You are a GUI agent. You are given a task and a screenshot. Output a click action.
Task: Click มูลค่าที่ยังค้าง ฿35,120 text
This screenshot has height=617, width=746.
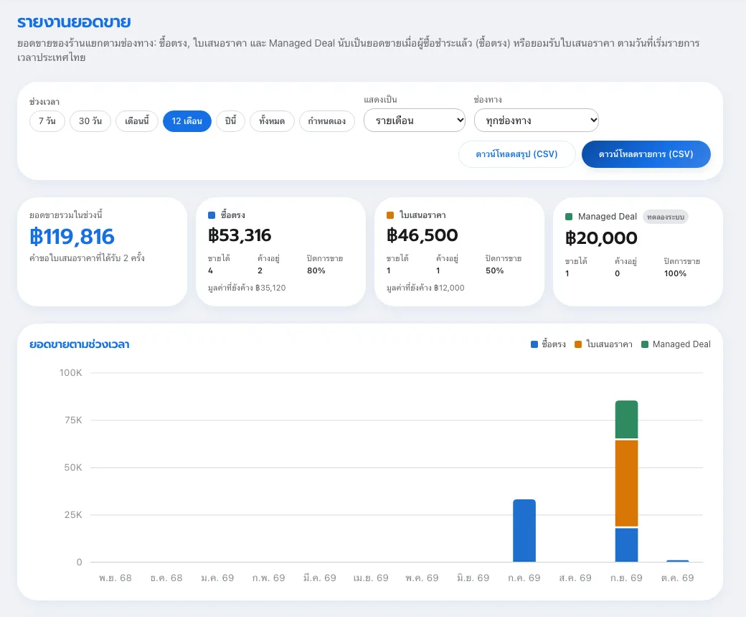point(247,288)
